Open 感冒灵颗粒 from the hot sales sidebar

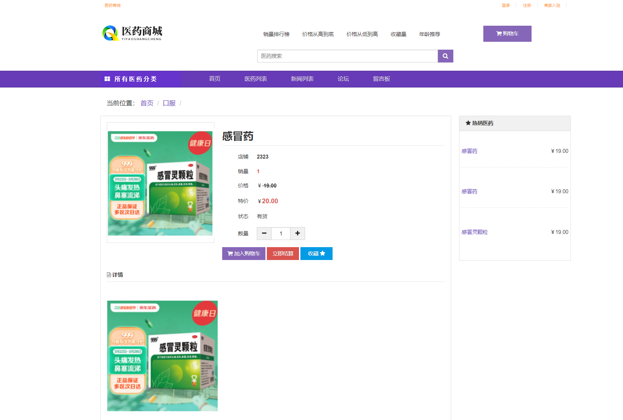pos(474,232)
